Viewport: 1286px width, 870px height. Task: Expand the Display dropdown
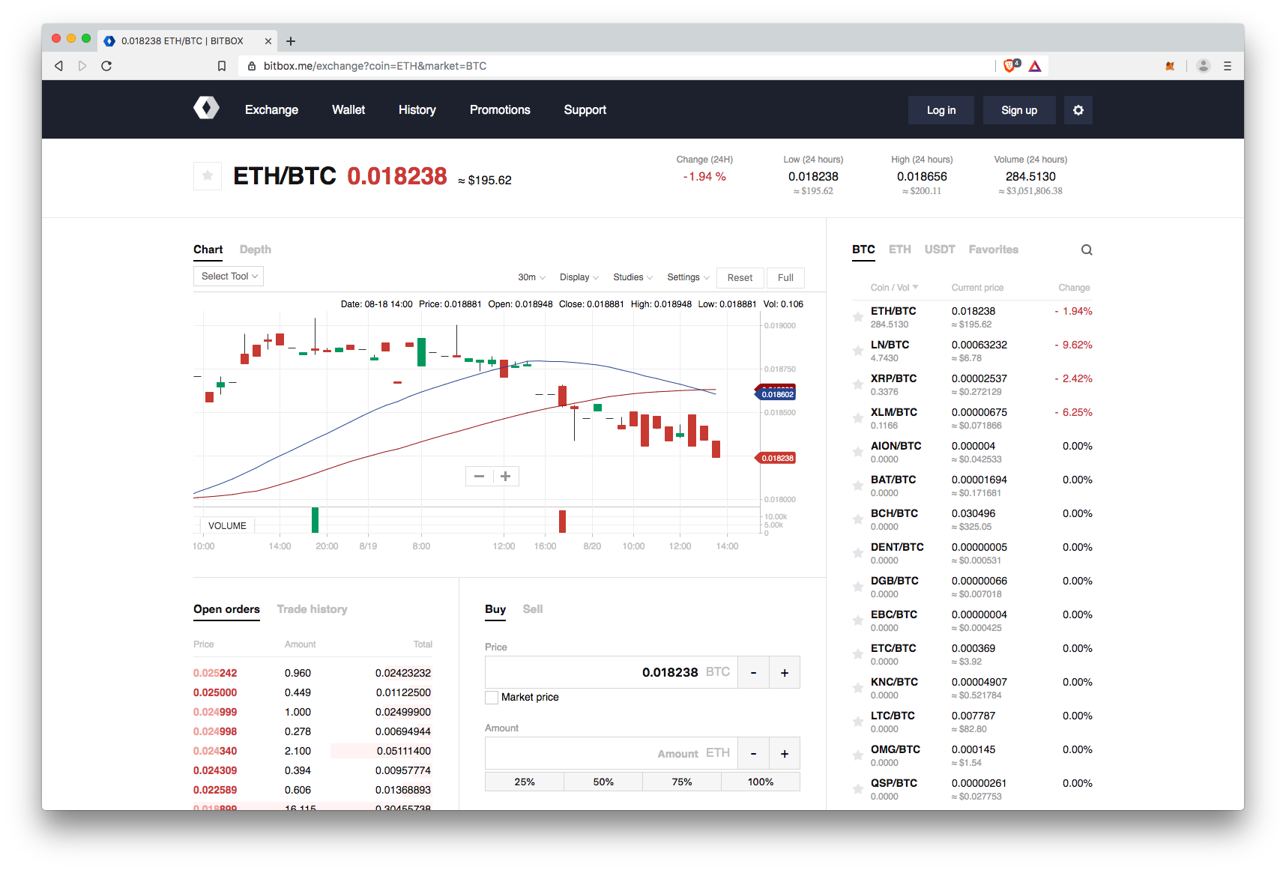coord(579,277)
